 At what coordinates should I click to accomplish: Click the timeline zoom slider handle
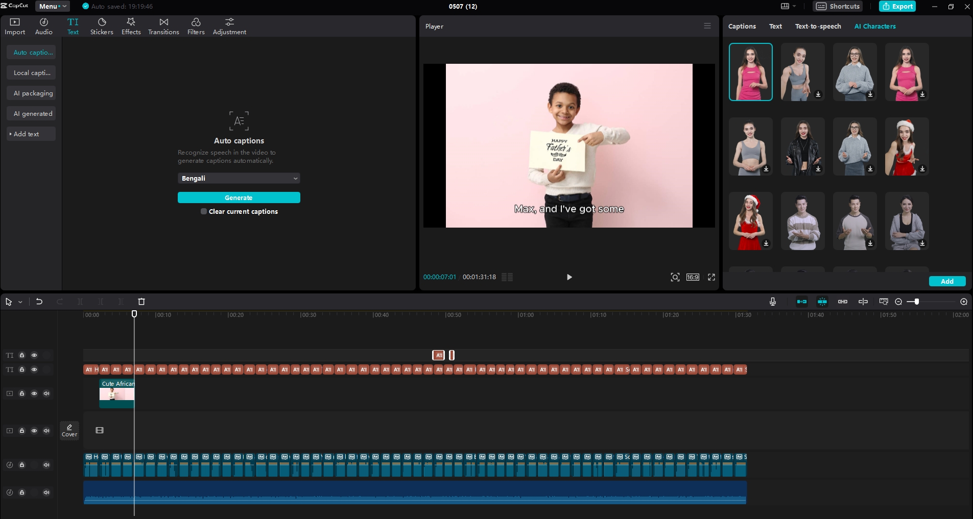point(917,302)
